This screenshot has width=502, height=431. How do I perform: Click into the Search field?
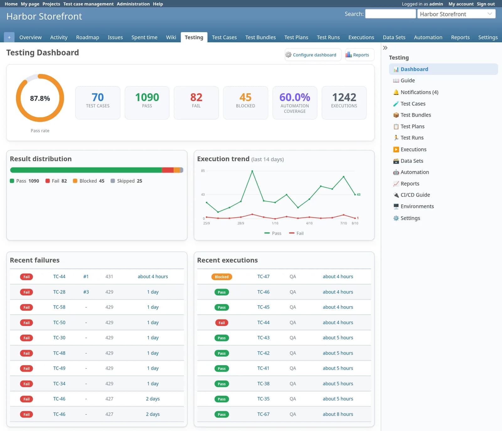[390, 14]
